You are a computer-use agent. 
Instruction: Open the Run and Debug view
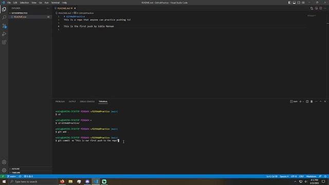click(4, 34)
